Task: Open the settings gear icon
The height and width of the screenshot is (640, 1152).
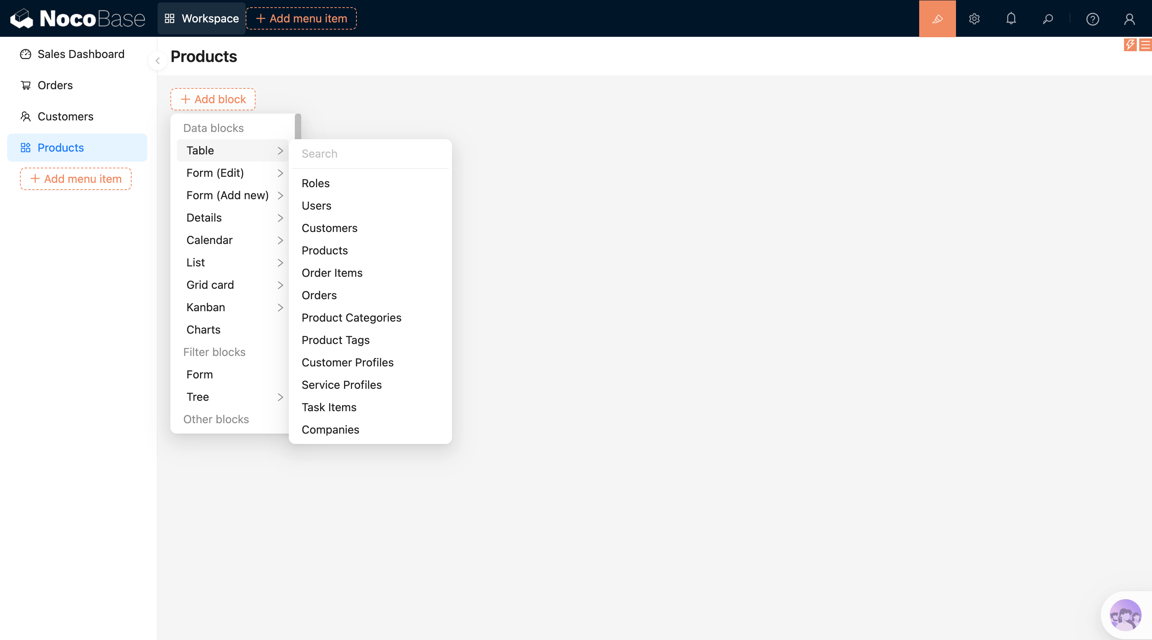Action: tap(974, 19)
